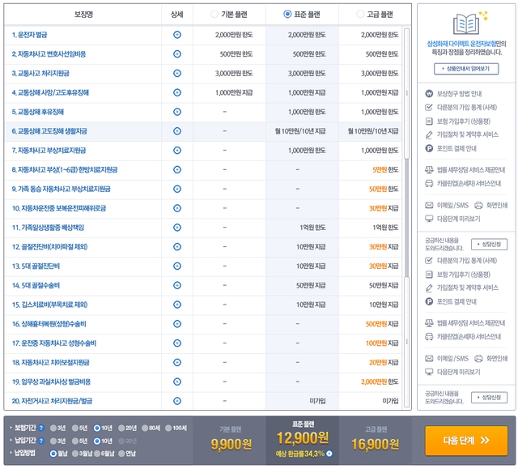Click the coverage table vertical scrollbar
518x469 pixels.
click(x=407, y=203)
